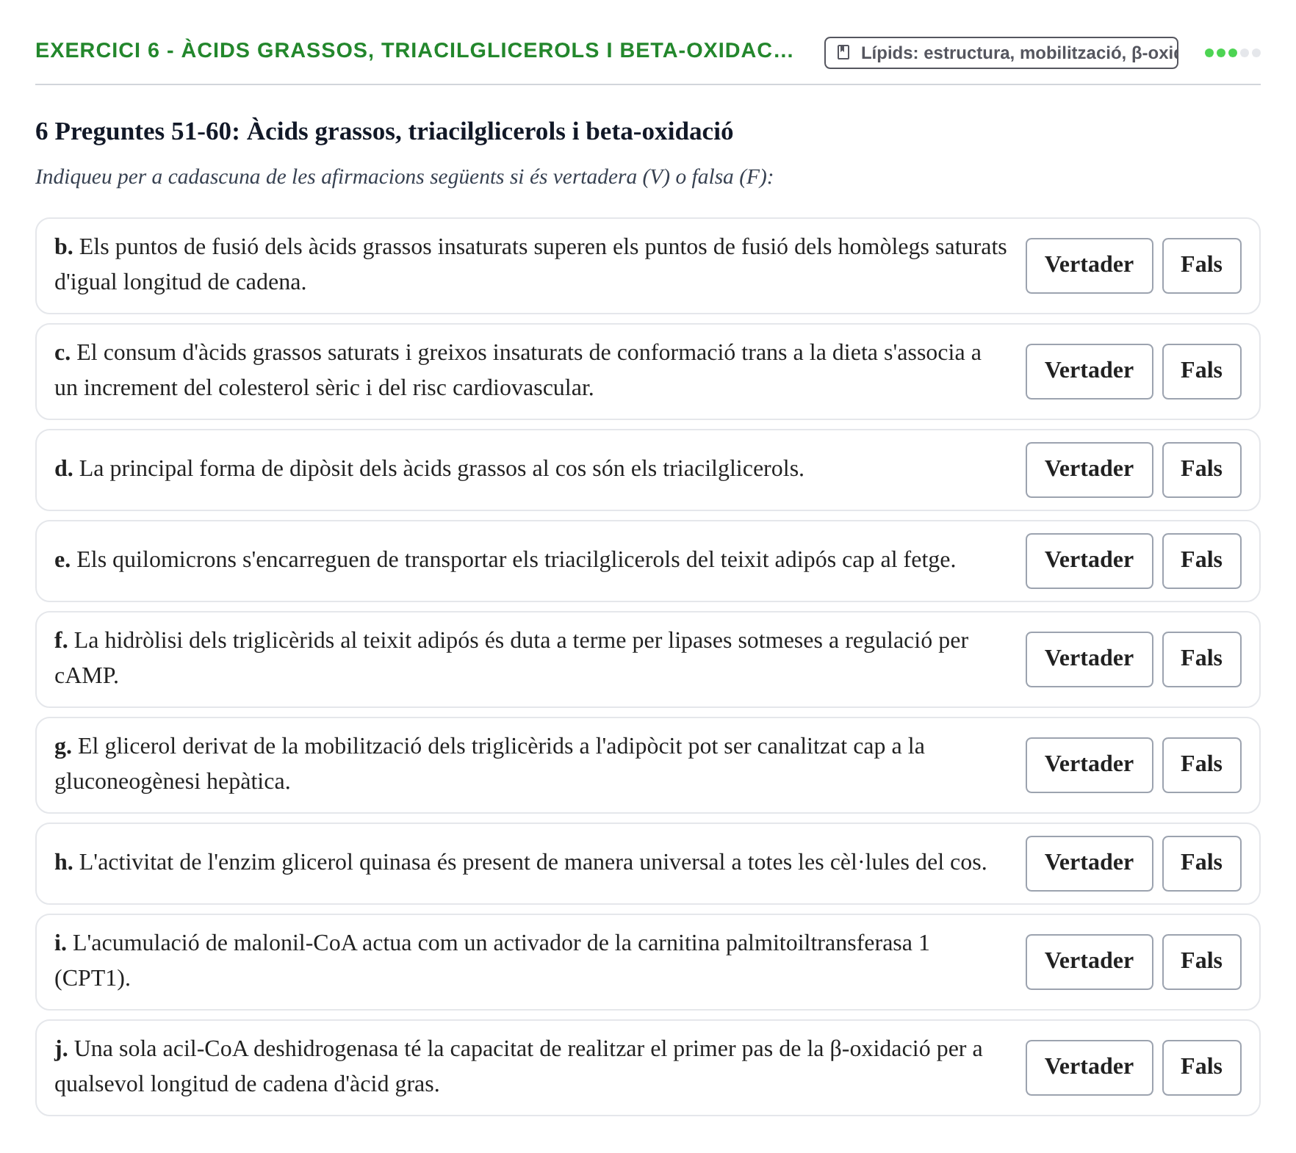Click the instruction text 'Indiqueu per a cadascuna'
Viewport: 1296px width, 1153px height.
(x=404, y=177)
